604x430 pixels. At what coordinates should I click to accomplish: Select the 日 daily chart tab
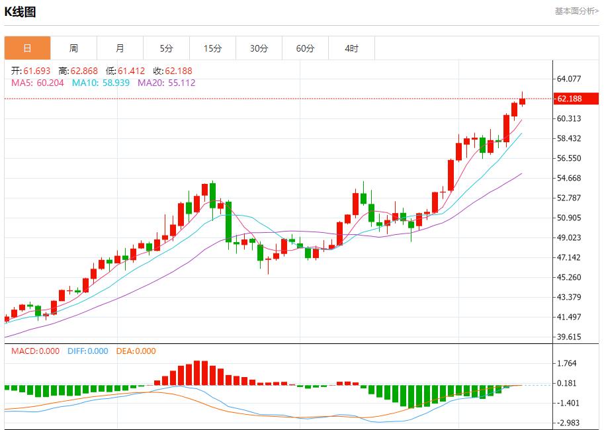pos(27,48)
